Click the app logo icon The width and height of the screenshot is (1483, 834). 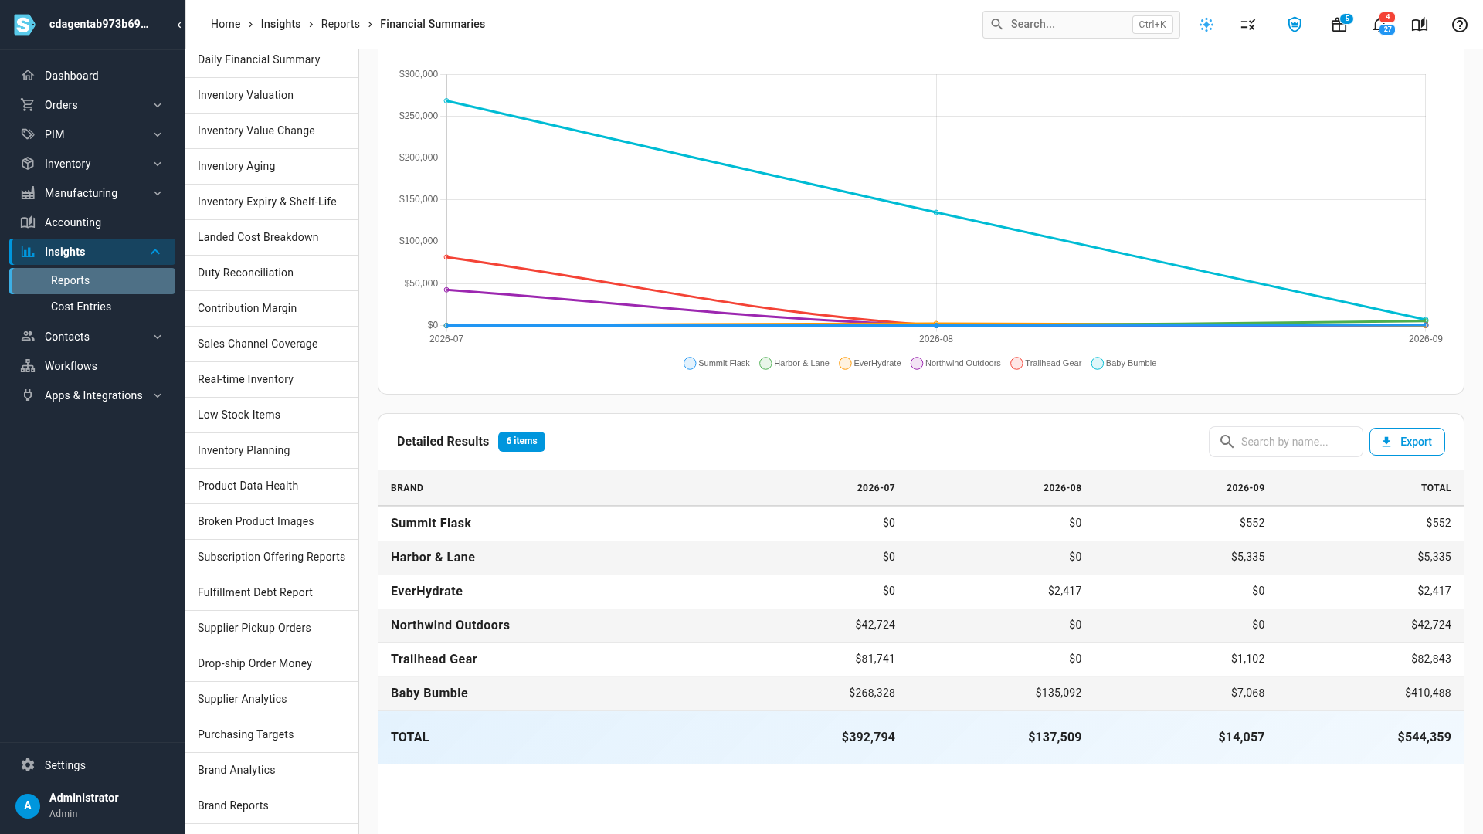pos(25,25)
